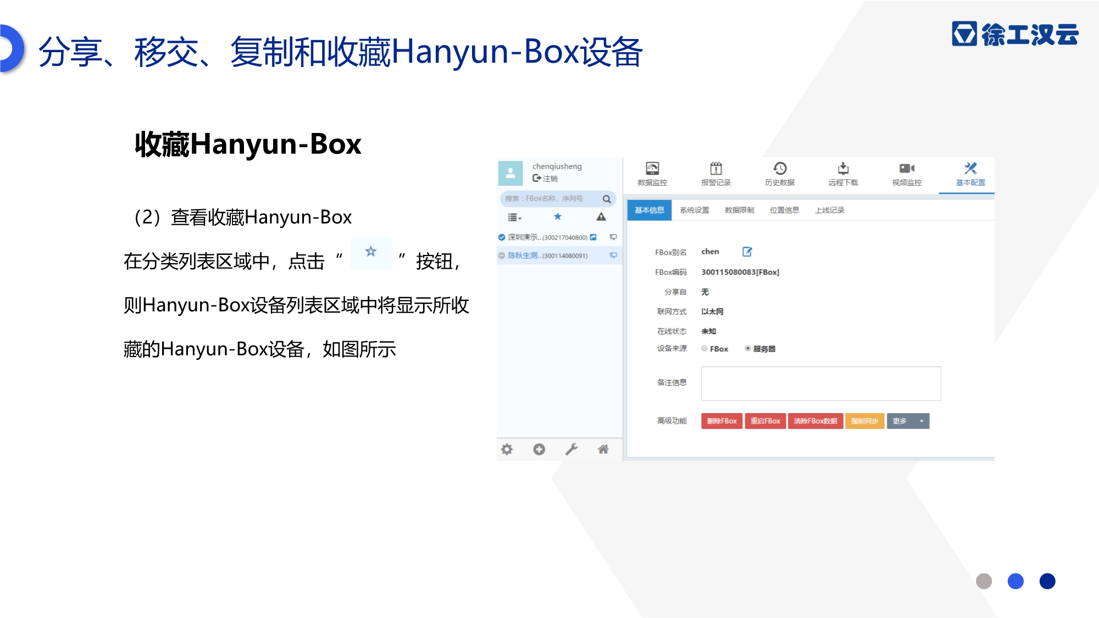Click the wrench tool icon in sidebar footer

[x=571, y=449]
